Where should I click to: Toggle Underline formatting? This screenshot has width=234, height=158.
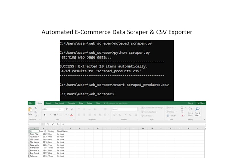pos(55,115)
